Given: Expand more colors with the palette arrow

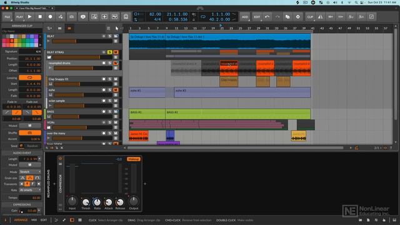Looking at the screenshot, I should pos(40,45).
